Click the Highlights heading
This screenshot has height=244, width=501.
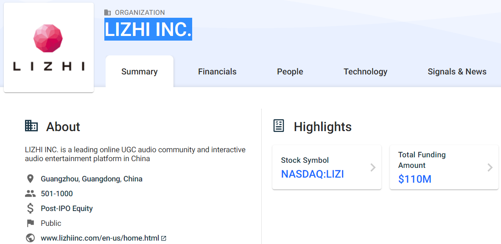point(323,127)
